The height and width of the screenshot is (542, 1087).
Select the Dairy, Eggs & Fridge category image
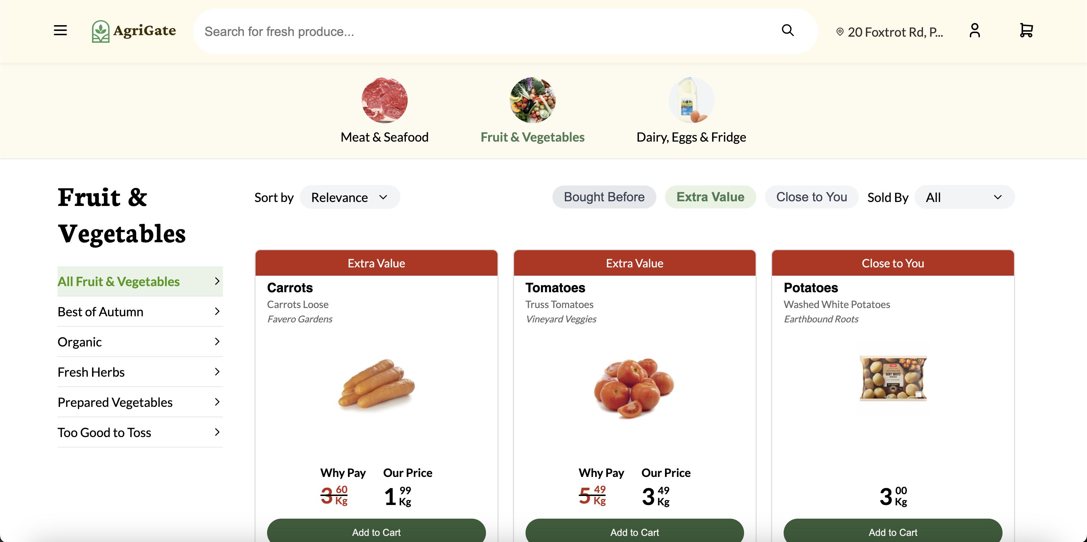(691, 100)
